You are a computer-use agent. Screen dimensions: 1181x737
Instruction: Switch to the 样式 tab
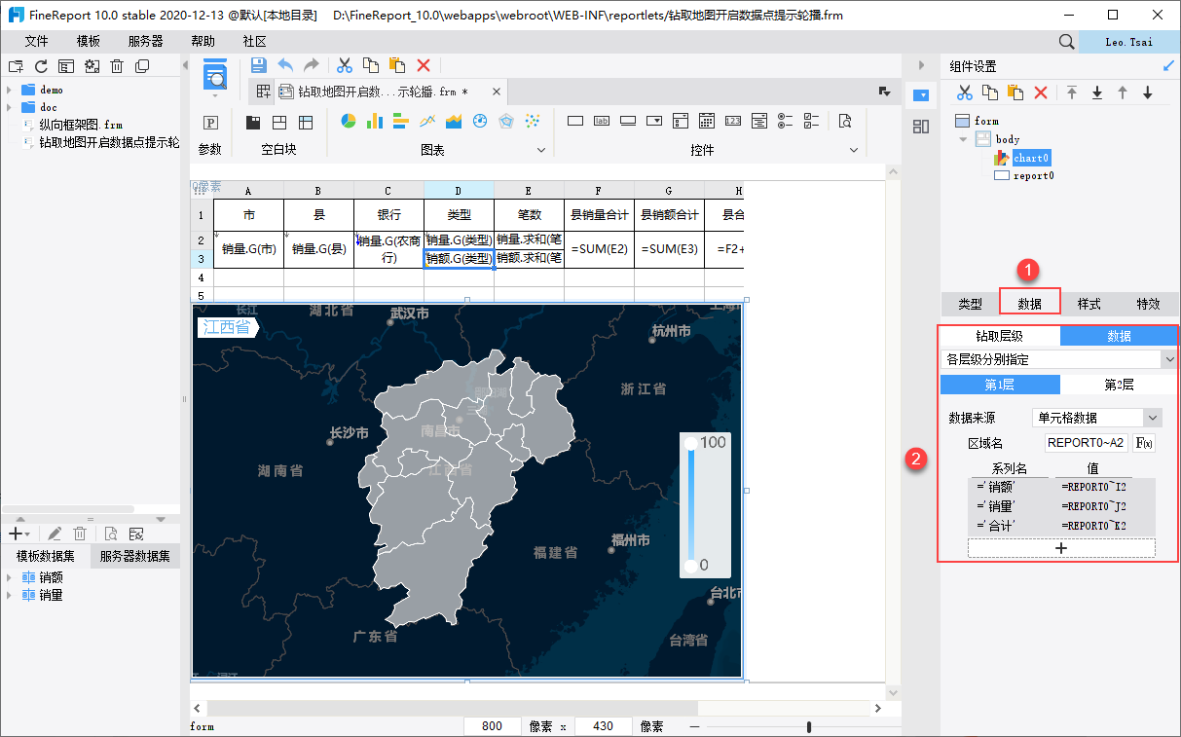pos(1089,304)
